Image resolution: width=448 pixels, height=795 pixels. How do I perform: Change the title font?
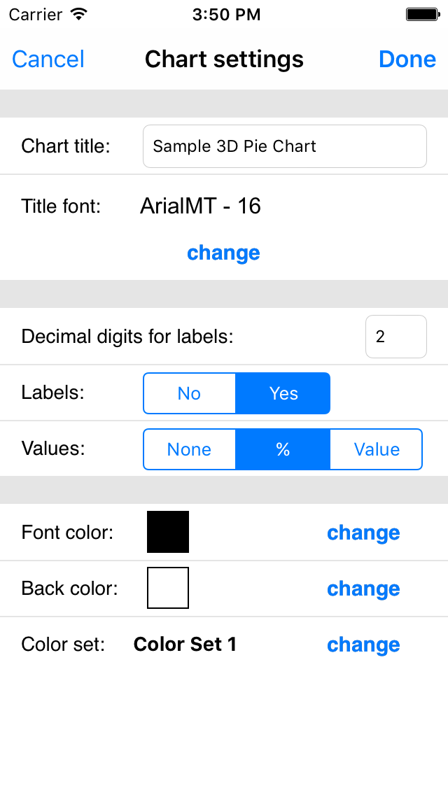[223, 253]
